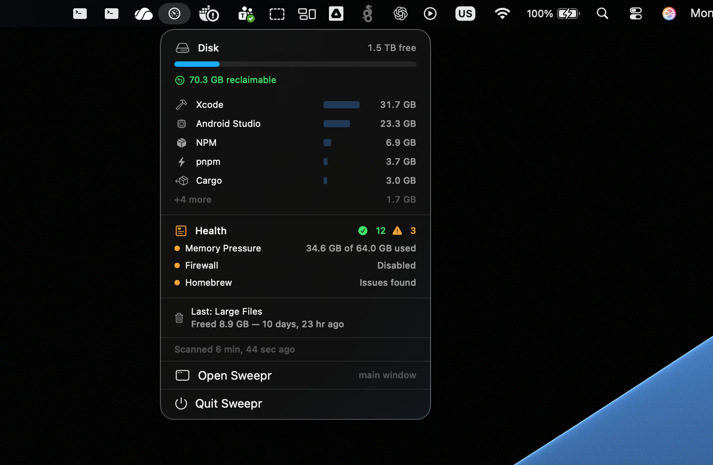The width and height of the screenshot is (713, 465).
Task: Click the 70.3 GB reclaimable link
Action: tap(232, 80)
